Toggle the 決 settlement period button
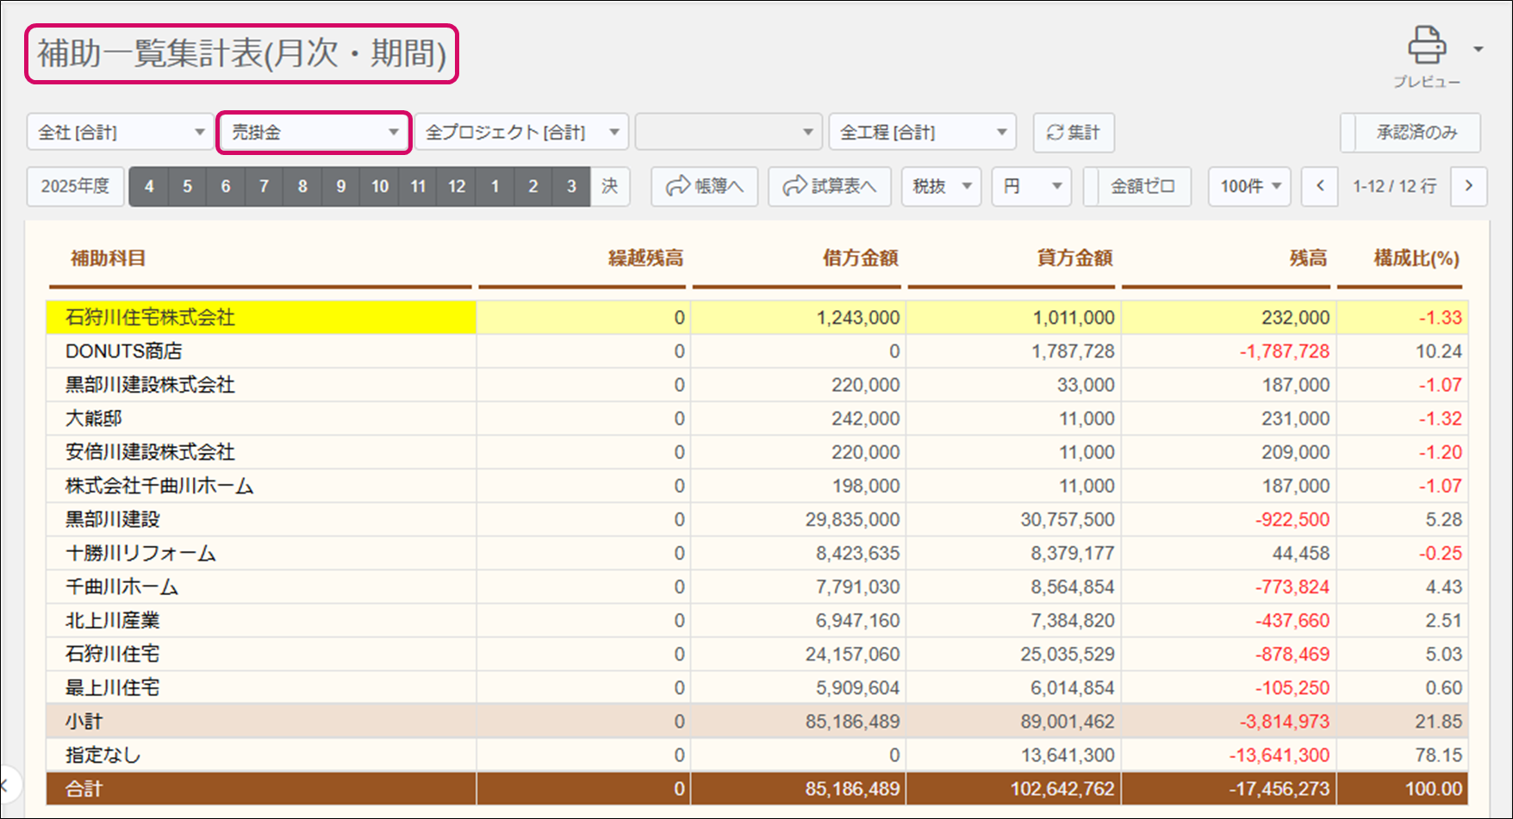1513x819 pixels. [x=610, y=186]
